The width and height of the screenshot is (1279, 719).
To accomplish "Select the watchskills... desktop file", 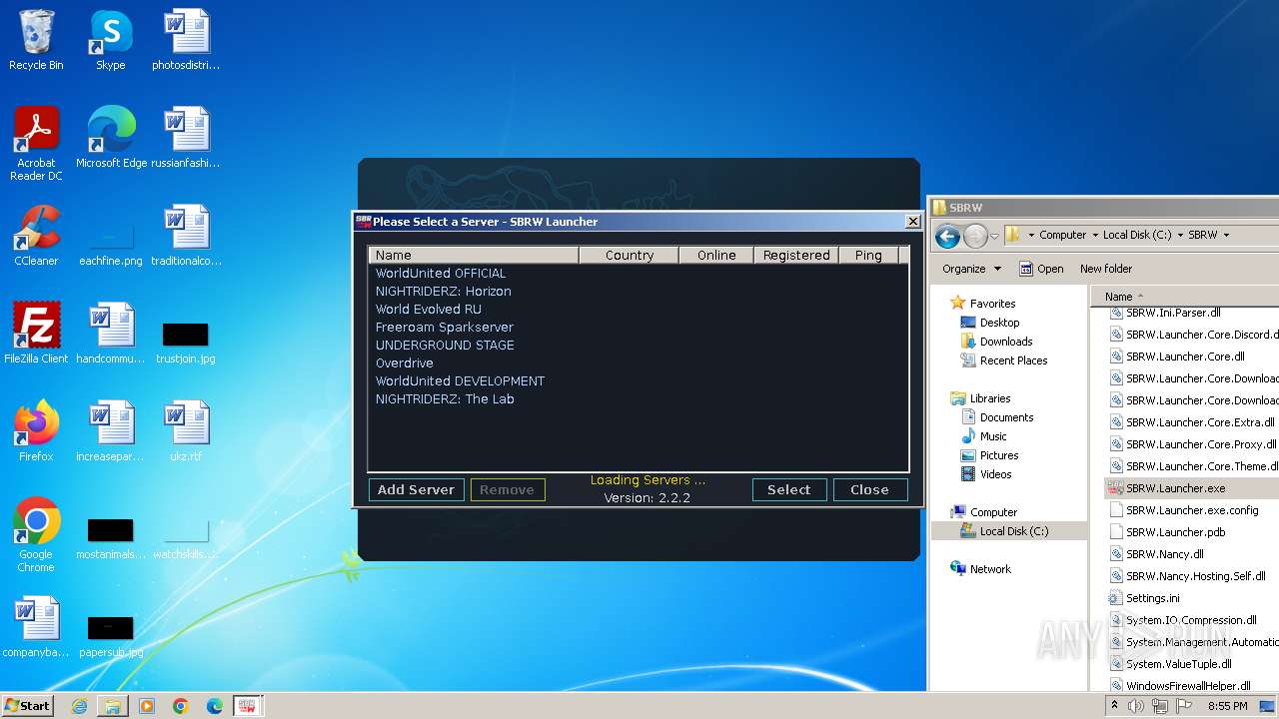I will pos(186,537).
